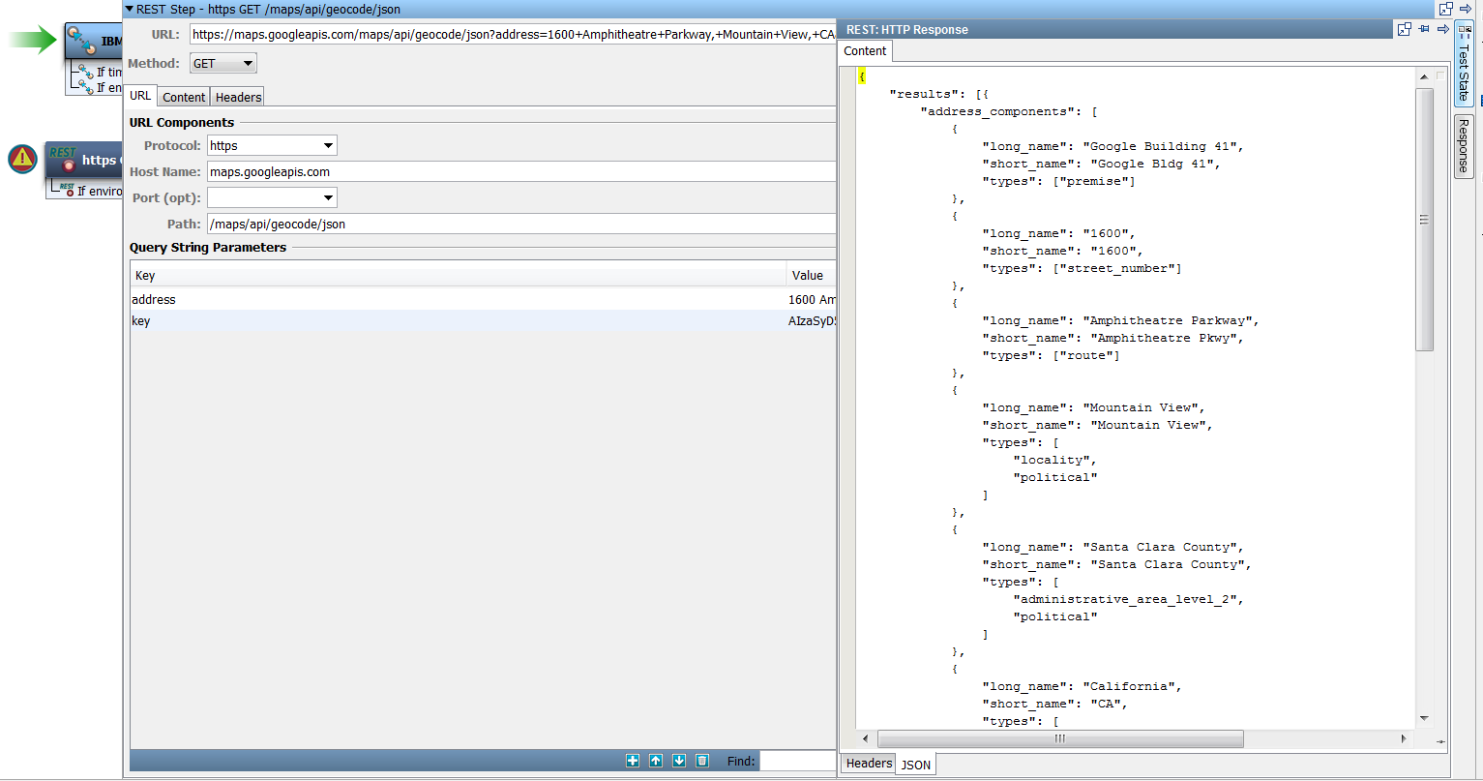
Task: Switch to the Content tab in REST Step
Action: pos(184,97)
